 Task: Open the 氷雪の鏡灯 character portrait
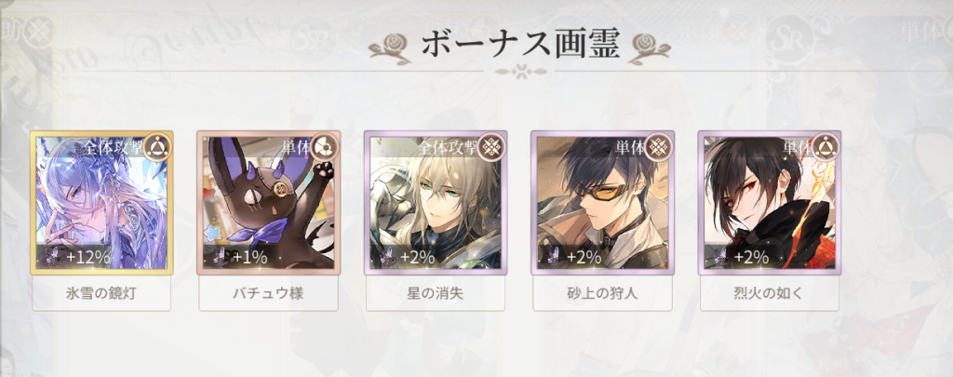coord(101,203)
